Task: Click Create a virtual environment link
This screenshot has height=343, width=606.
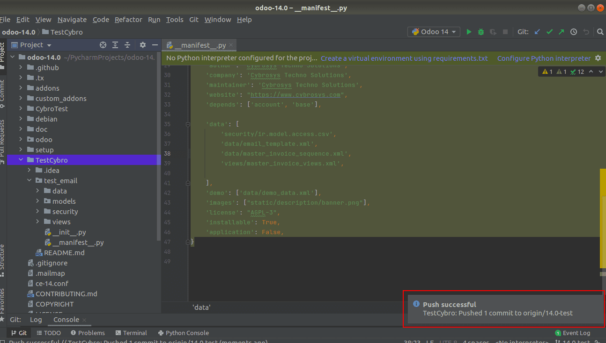Action: point(404,58)
